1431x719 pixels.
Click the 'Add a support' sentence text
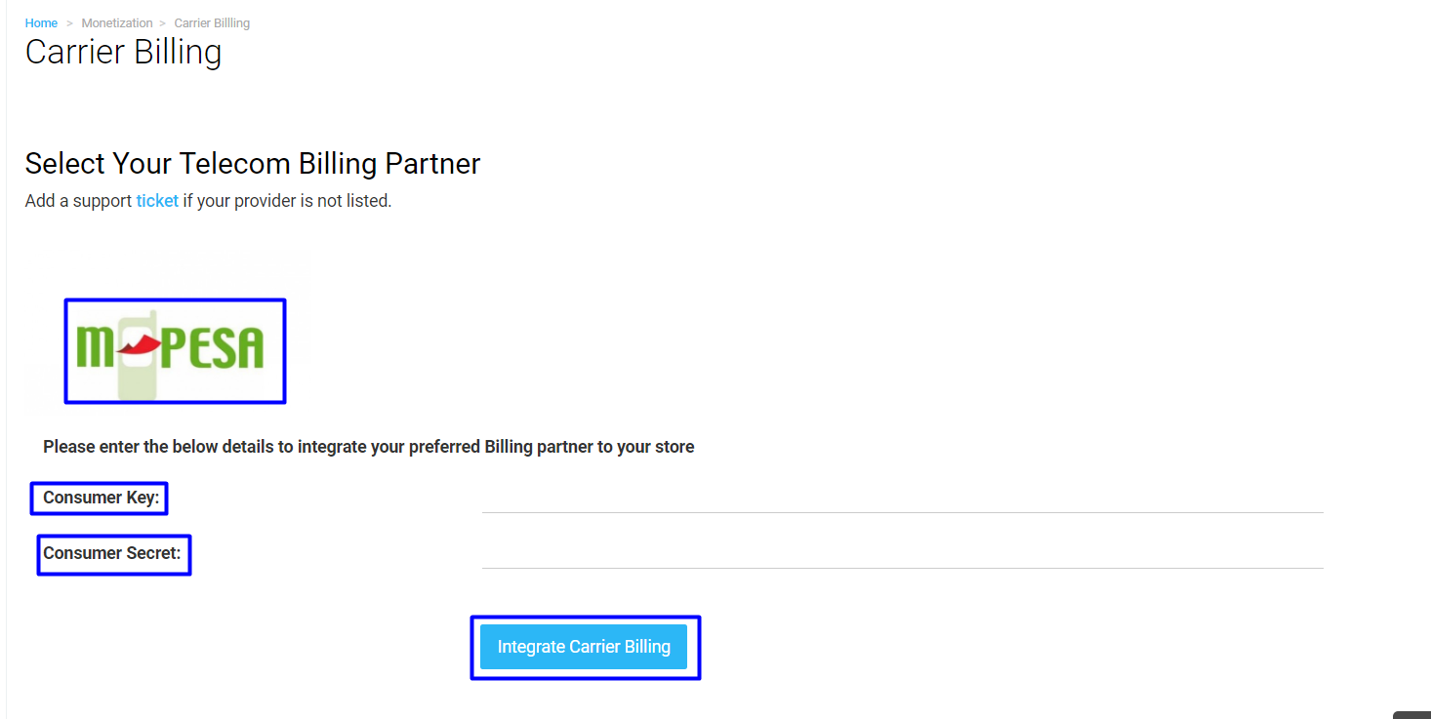tap(78, 201)
